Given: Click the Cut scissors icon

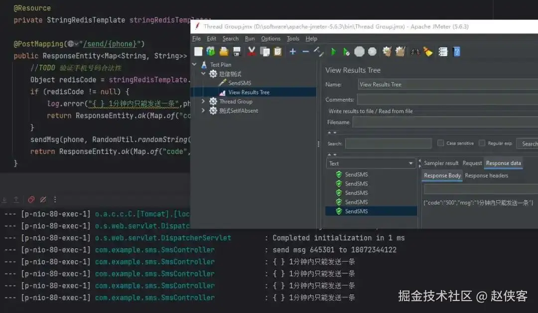Looking at the screenshot, I should tap(252, 51).
